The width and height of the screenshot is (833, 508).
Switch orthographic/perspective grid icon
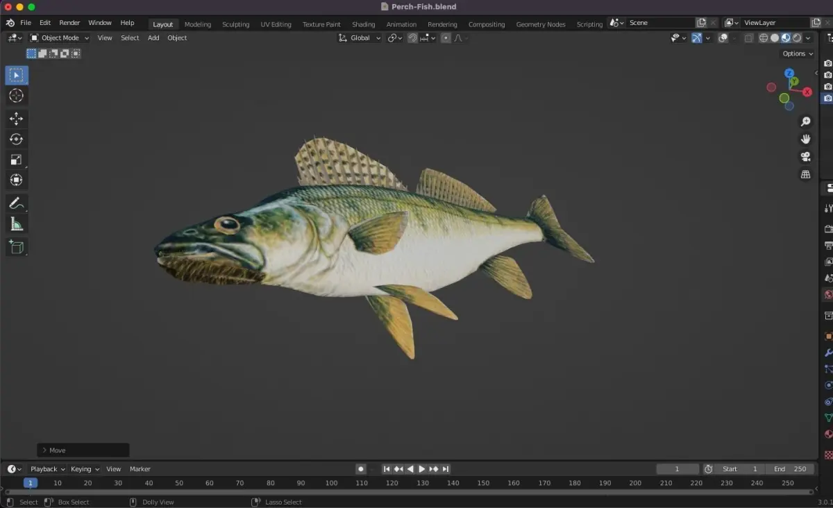(805, 174)
